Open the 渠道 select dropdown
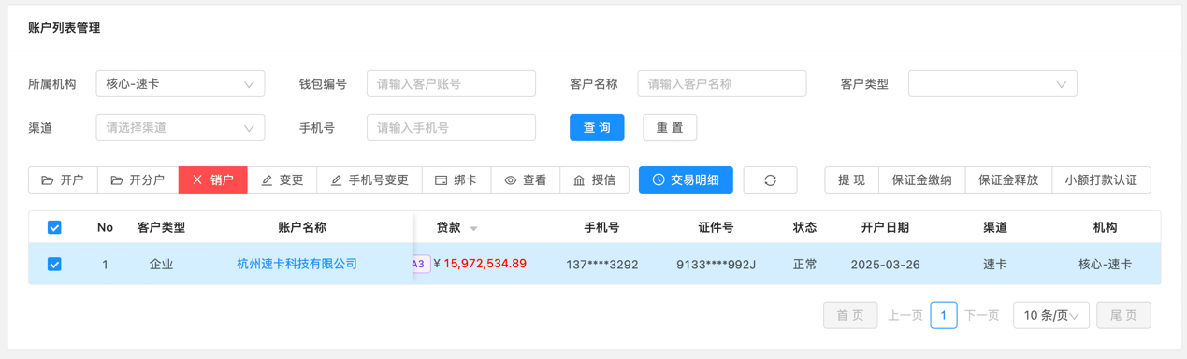Image resolution: width=1187 pixels, height=359 pixels. (181, 127)
